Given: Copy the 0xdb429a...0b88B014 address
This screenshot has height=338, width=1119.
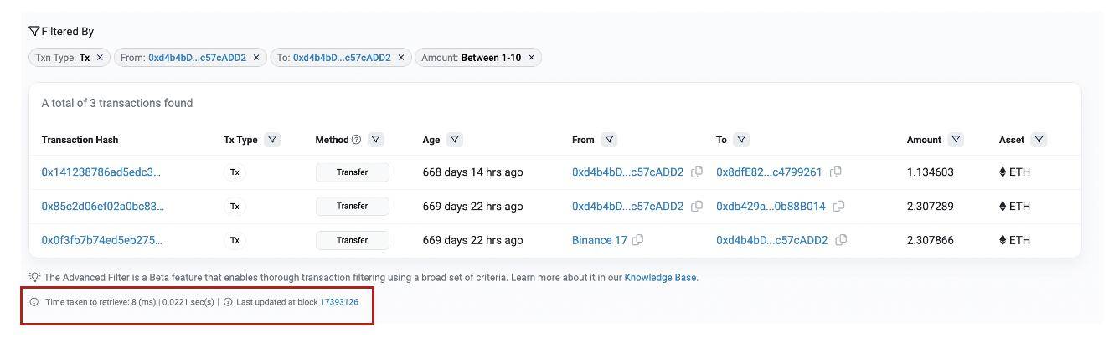Looking at the screenshot, I should click(839, 206).
